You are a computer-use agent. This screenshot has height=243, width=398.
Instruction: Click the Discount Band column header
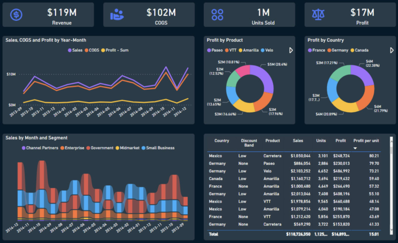pos(249,143)
